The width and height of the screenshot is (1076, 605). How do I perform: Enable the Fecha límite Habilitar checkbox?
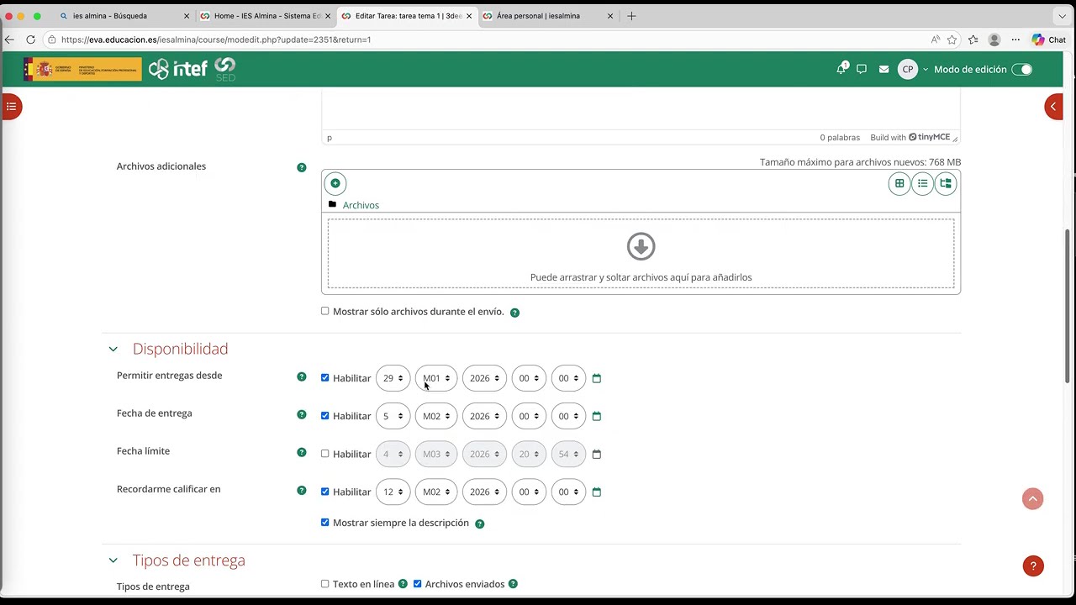coord(325,453)
